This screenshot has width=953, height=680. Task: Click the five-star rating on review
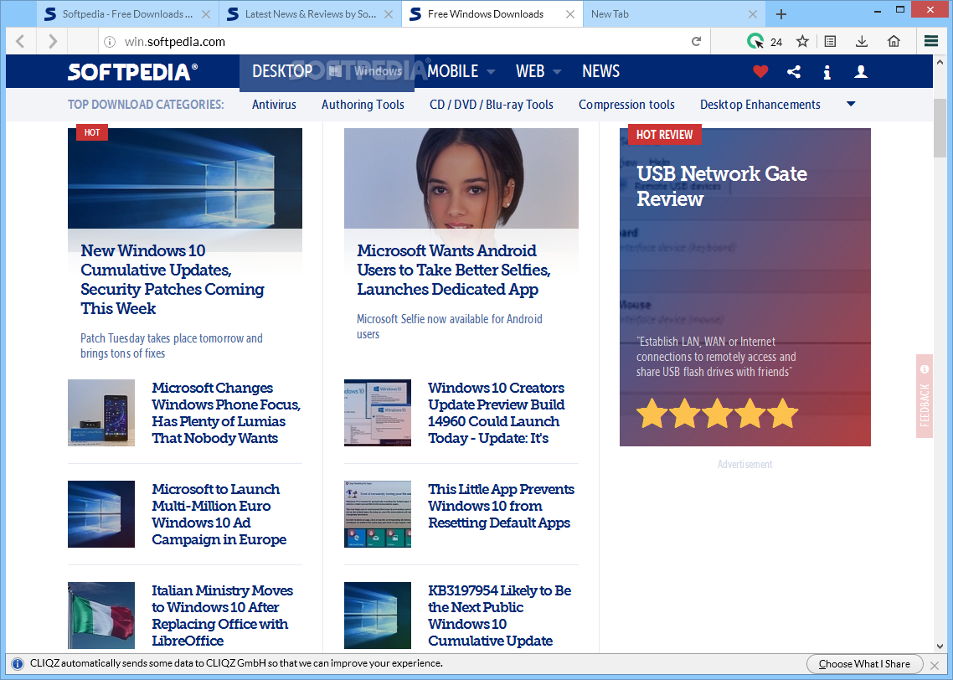717,413
